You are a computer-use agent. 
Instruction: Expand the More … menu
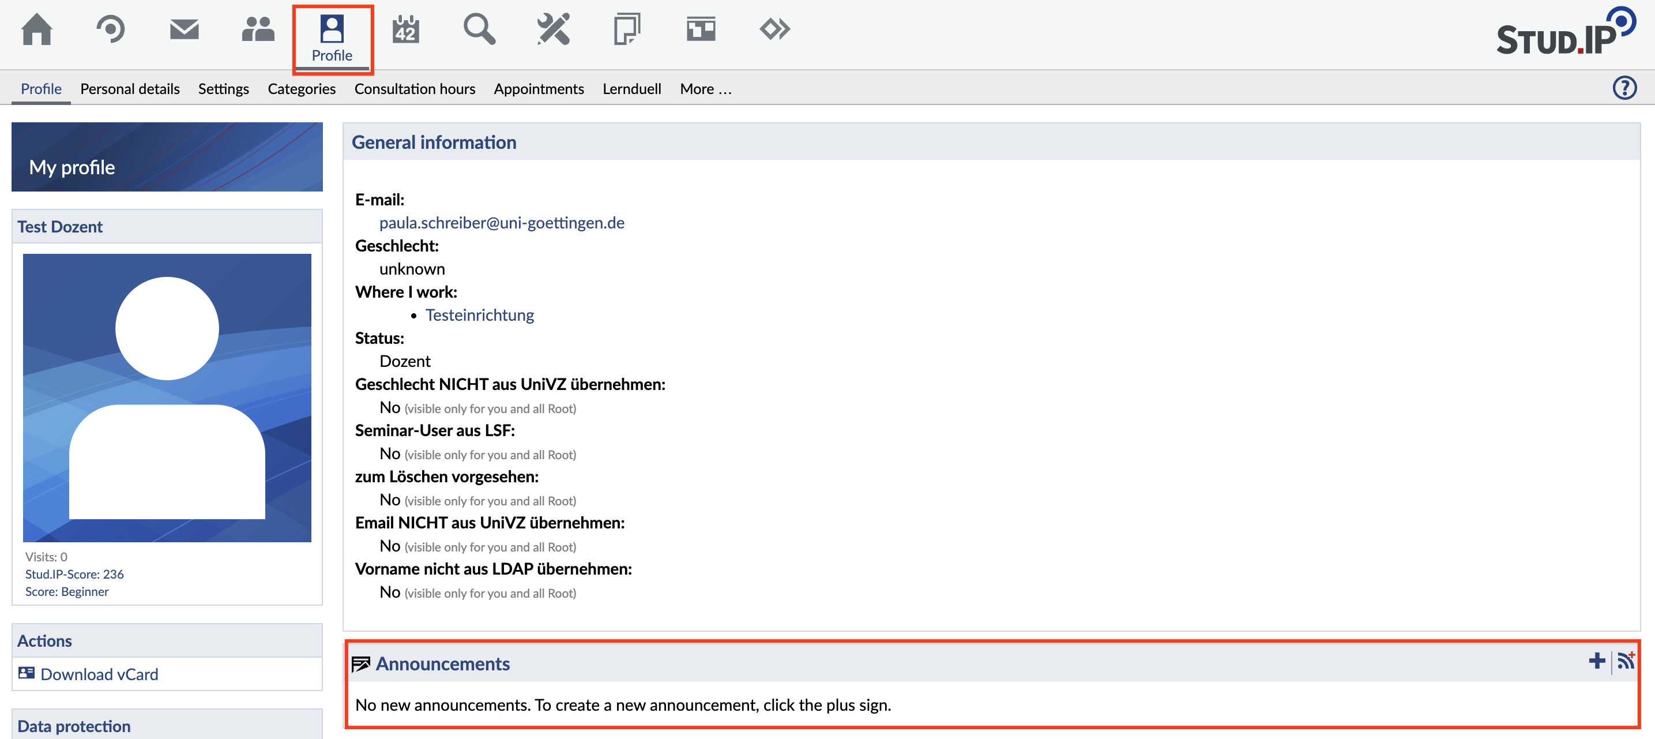(705, 89)
